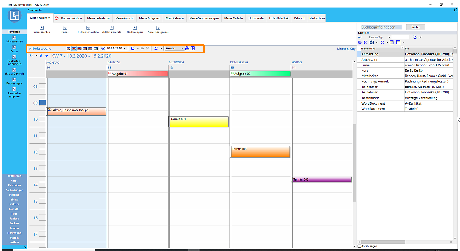Open Rechnungen in the left sidebar
The width and height of the screenshot is (460, 251).
point(14,81)
